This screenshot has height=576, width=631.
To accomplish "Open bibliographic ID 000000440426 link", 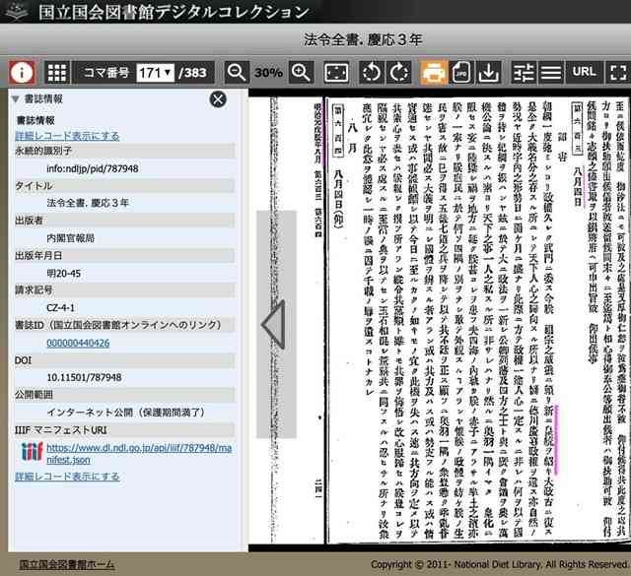I will coord(78,343).
